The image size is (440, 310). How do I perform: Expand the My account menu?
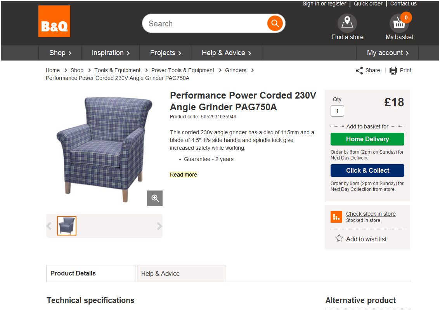pos(388,53)
